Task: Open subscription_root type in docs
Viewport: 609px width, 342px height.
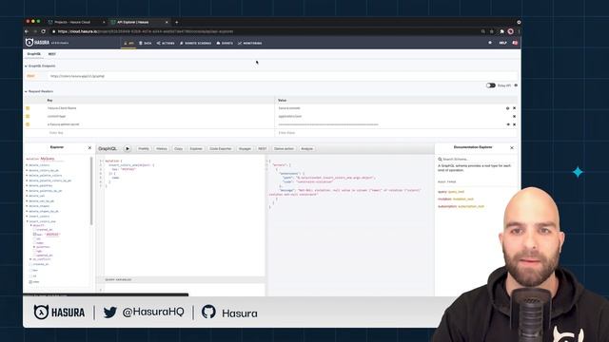Action: click(x=471, y=206)
